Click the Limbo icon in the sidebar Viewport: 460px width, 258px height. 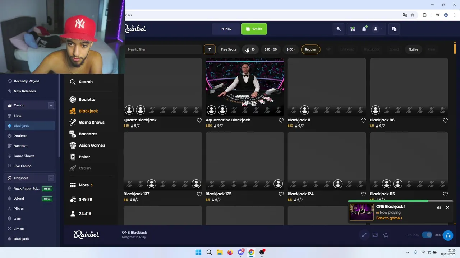[x=10, y=229]
